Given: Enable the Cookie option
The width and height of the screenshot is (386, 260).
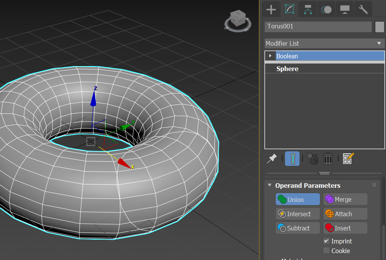Looking at the screenshot, I should tap(326, 251).
